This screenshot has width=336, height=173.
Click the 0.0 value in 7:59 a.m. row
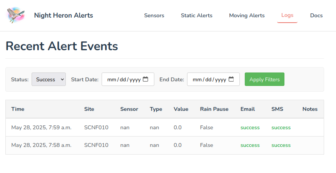point(178,127)
